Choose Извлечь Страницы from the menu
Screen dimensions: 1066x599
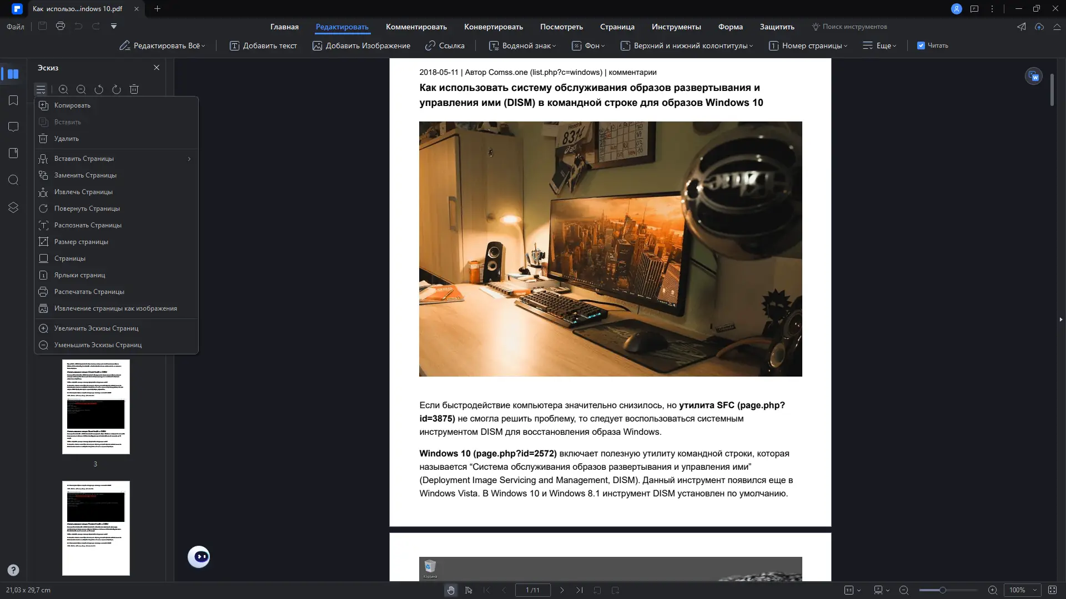[83, 192]
